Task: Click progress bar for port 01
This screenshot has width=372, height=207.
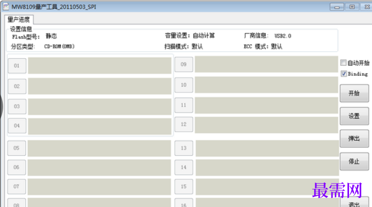Action: [99, 66]
